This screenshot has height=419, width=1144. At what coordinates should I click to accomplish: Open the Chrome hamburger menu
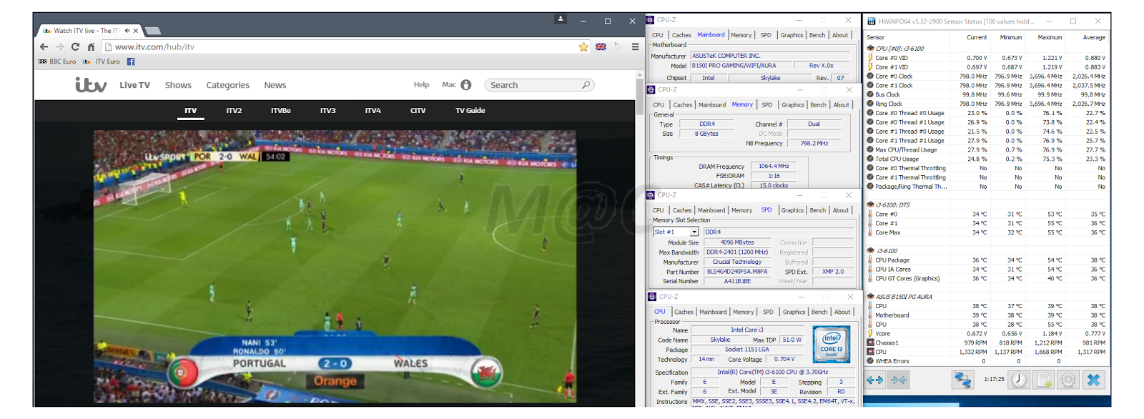tap(635, 46)
